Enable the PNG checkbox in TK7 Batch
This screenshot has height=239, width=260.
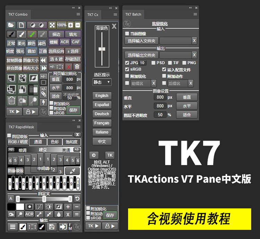pyautogui.click(x=184, y=63)
